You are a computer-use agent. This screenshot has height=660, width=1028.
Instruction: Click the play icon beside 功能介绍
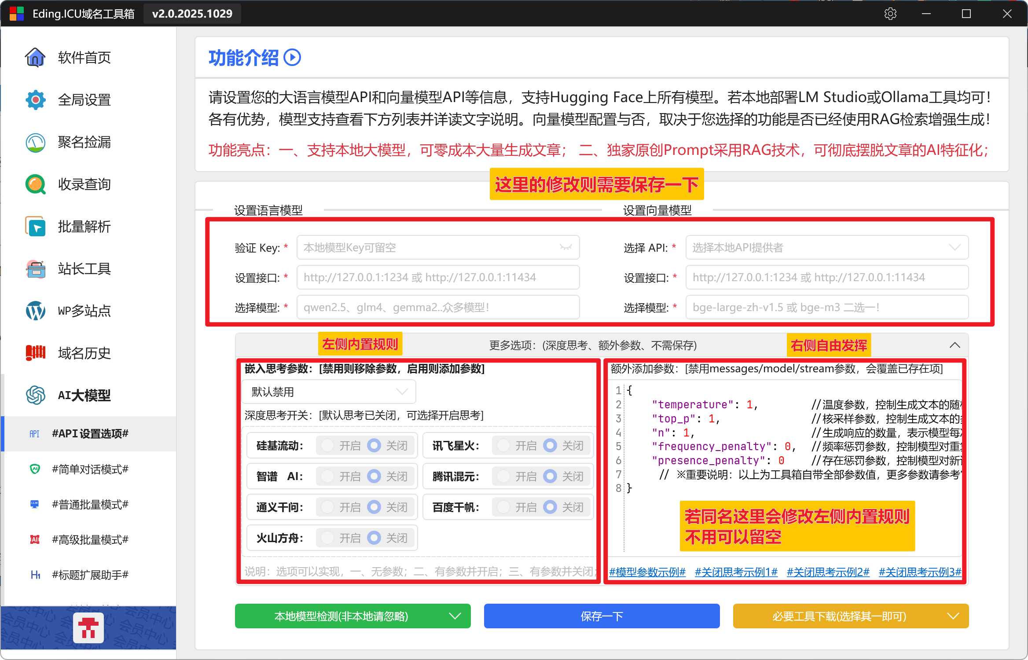(292, 58)
